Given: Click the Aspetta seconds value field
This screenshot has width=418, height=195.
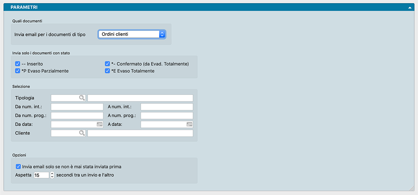Looking at the screenshot, I should [x=41, y=175].
